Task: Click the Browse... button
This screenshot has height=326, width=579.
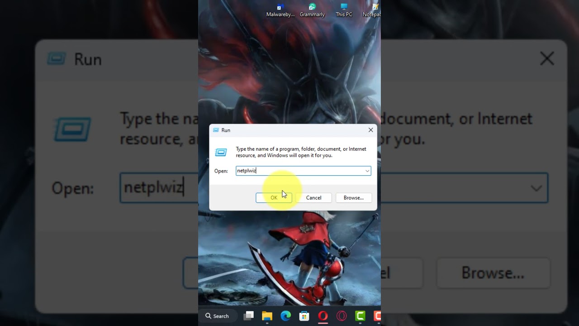Action: point(353,198)
